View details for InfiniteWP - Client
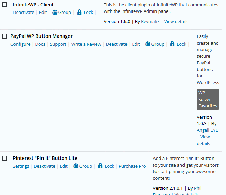This screenshot has width=226, height=195. click(x=176, y=22)
